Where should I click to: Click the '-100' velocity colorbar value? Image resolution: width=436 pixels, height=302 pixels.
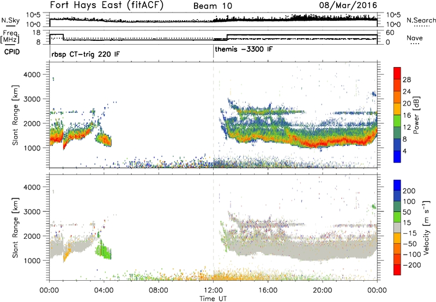point(412,255)
